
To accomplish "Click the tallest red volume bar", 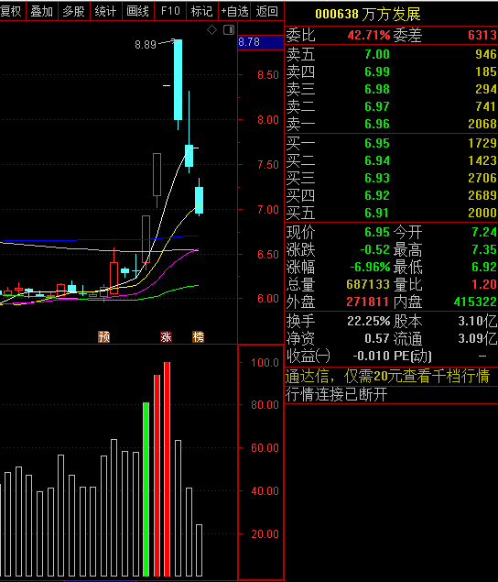I will point(167,469).
